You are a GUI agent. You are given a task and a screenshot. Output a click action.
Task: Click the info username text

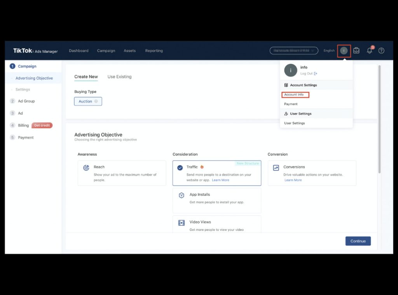point(304,67)
